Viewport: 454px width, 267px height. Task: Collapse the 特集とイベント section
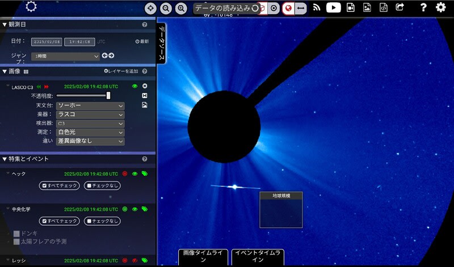[x=5, y=159]
